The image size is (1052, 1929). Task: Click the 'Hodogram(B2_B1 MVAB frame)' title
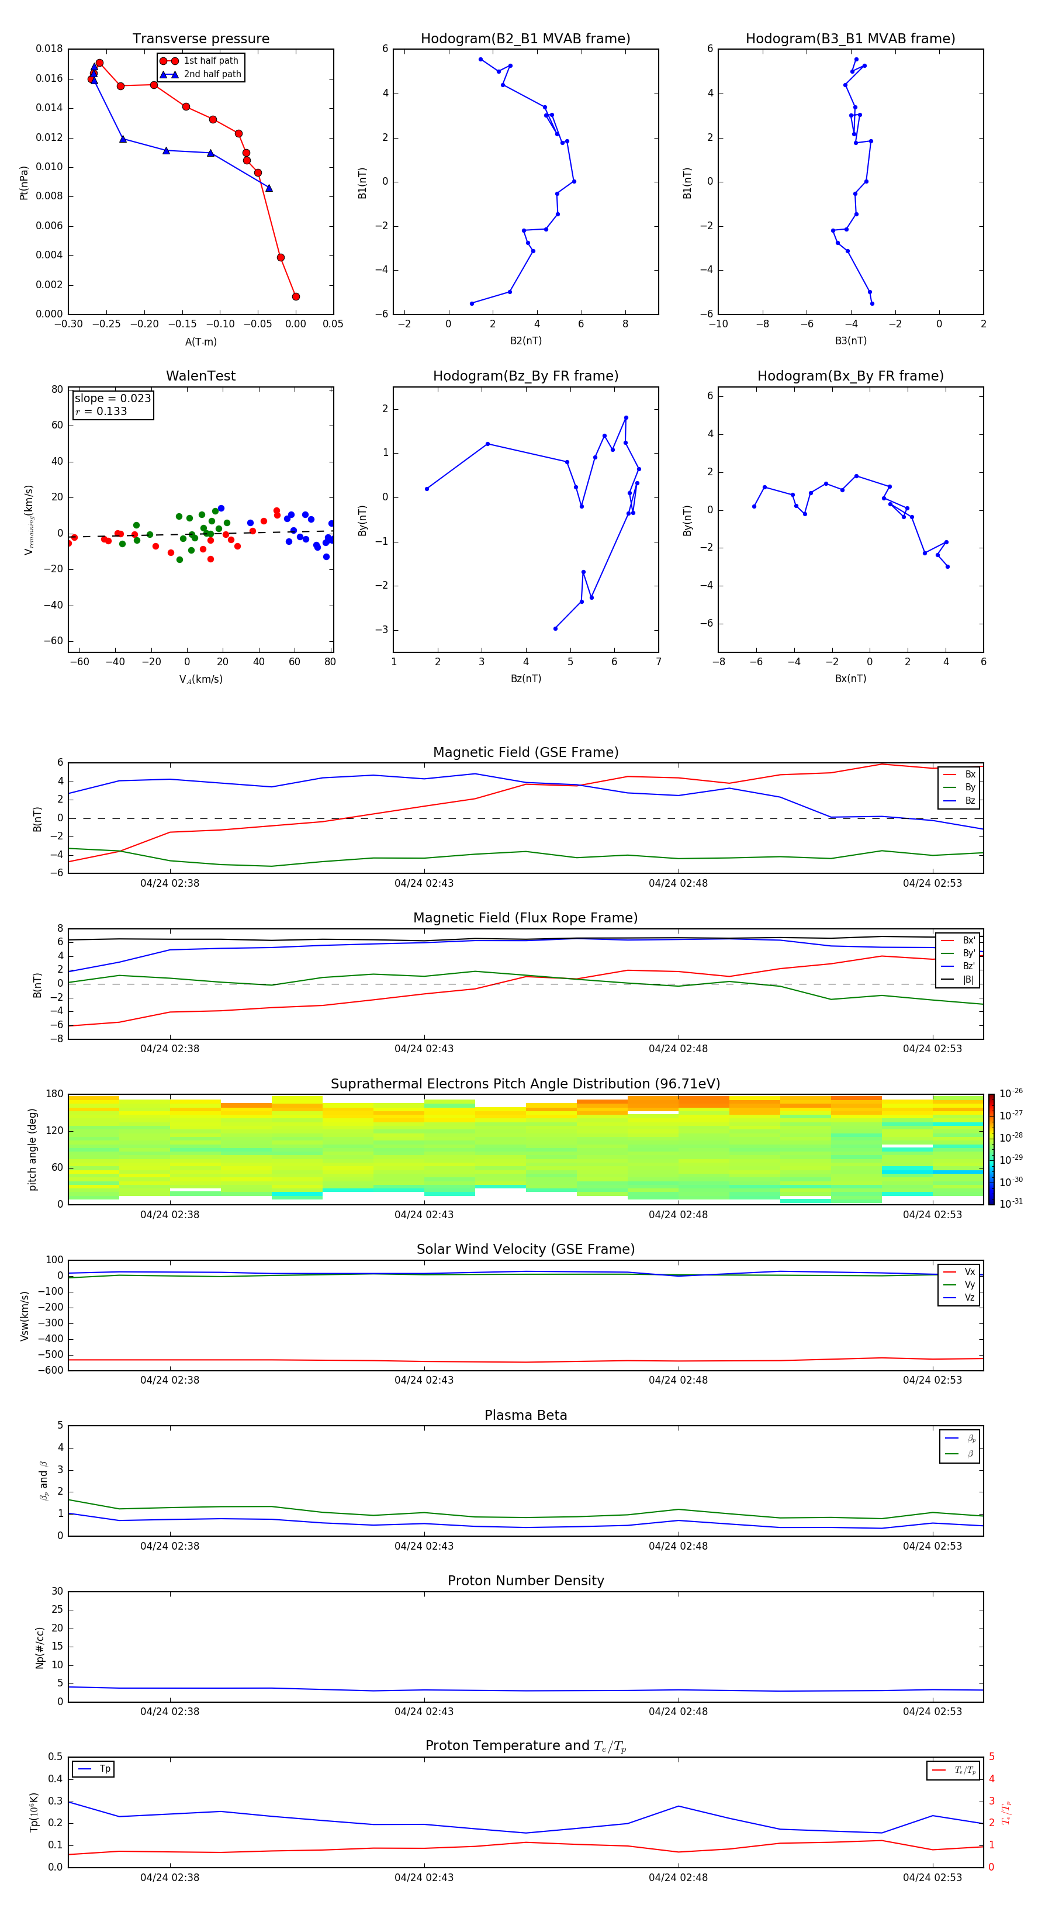[x=525, y=39]
